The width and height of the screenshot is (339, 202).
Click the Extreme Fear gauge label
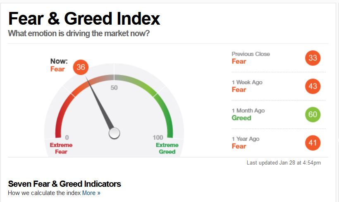[x=61, y=148]
